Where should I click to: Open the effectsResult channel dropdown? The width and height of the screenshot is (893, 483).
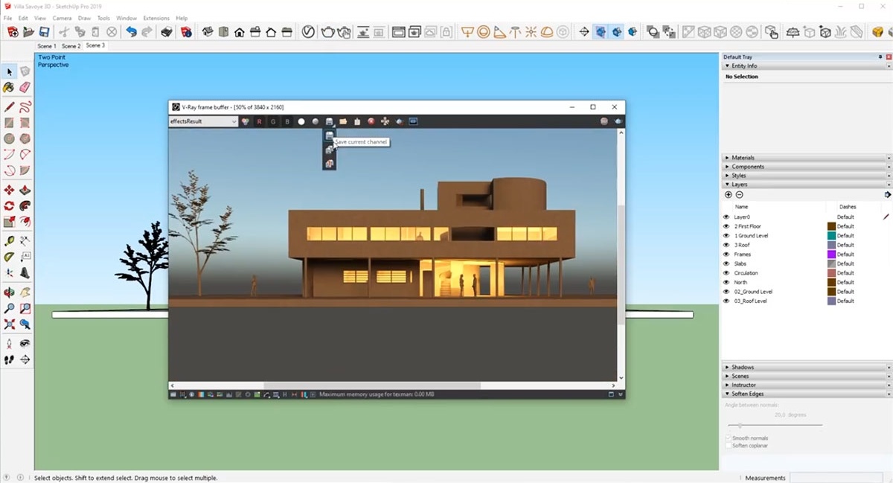pyautogui.click(x=203, y=121)
